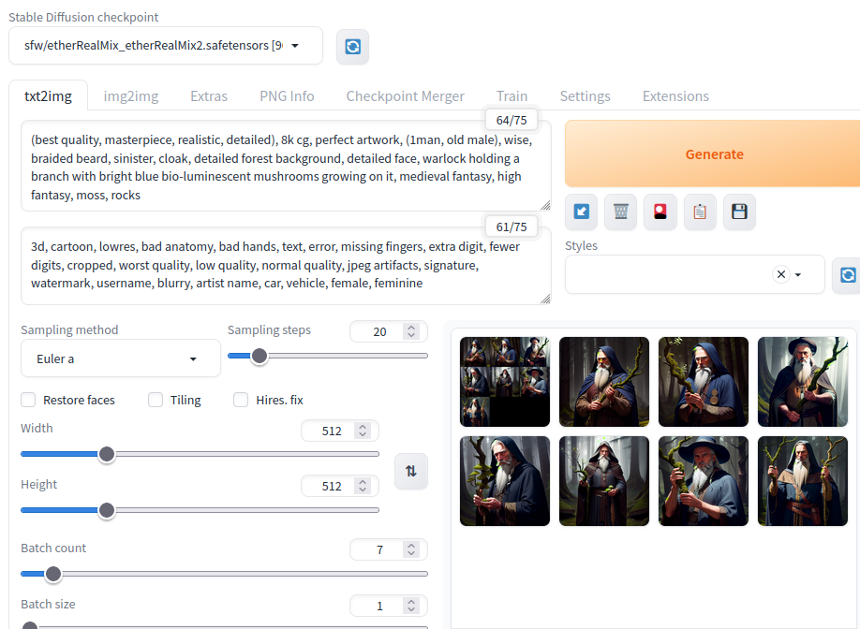
Task: Click the positive prompt resize handle
Action: click(545, 205)
